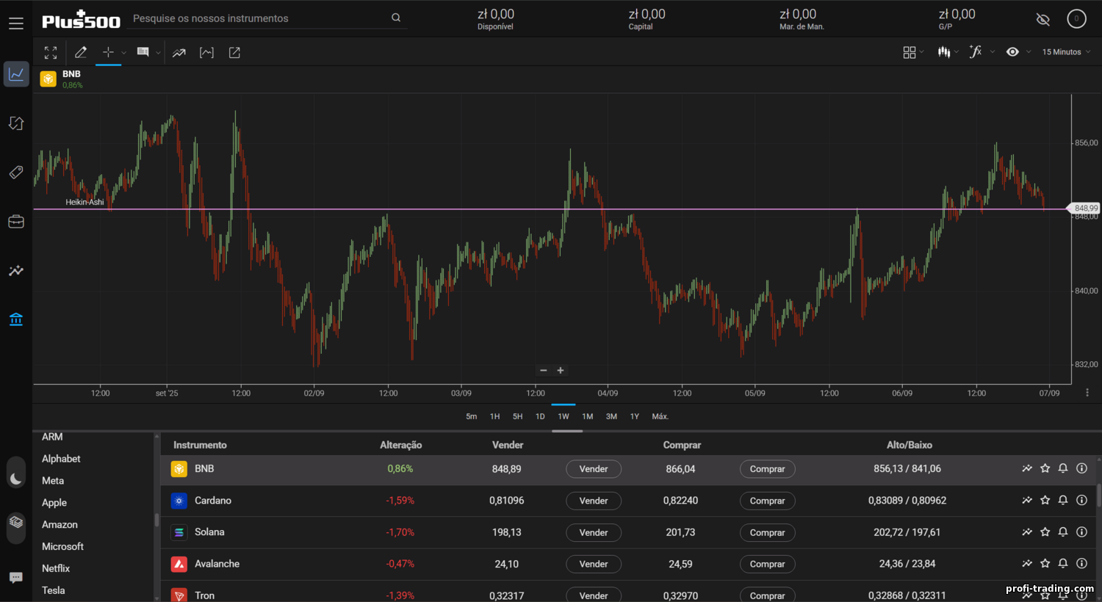Select Cardano in the instruments list
Image resolution: width=1102 pixels, height=602 pixels.
213,501
